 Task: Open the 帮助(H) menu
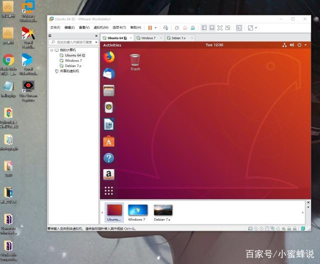[x=135, y=27]
